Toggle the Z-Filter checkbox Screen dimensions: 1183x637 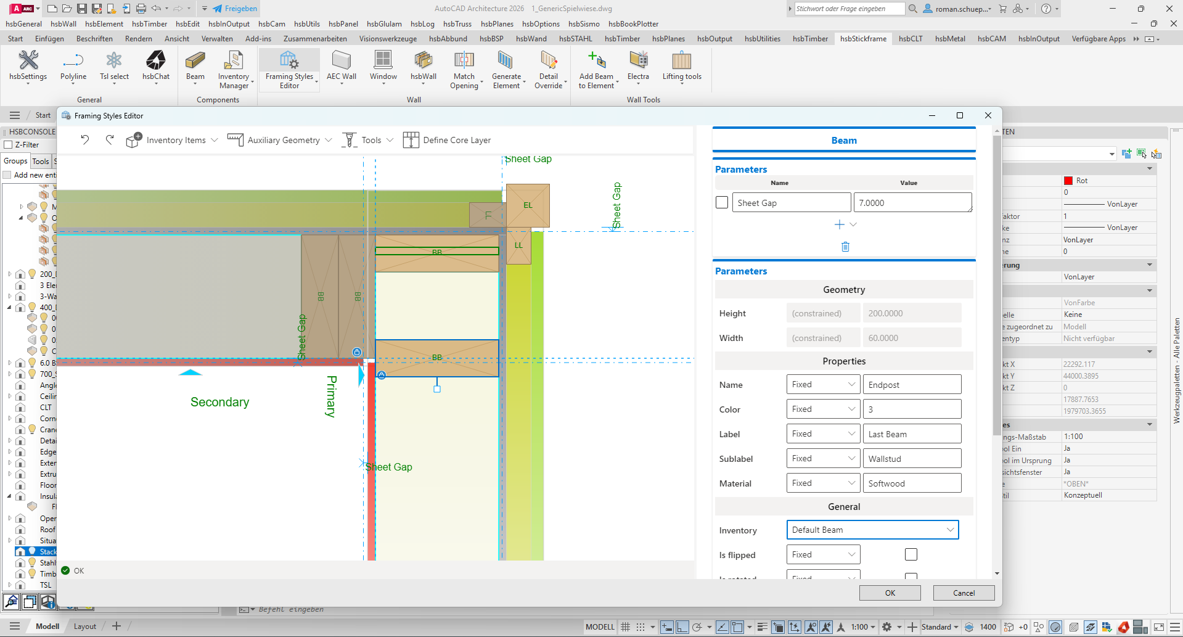tap(9, 145)
